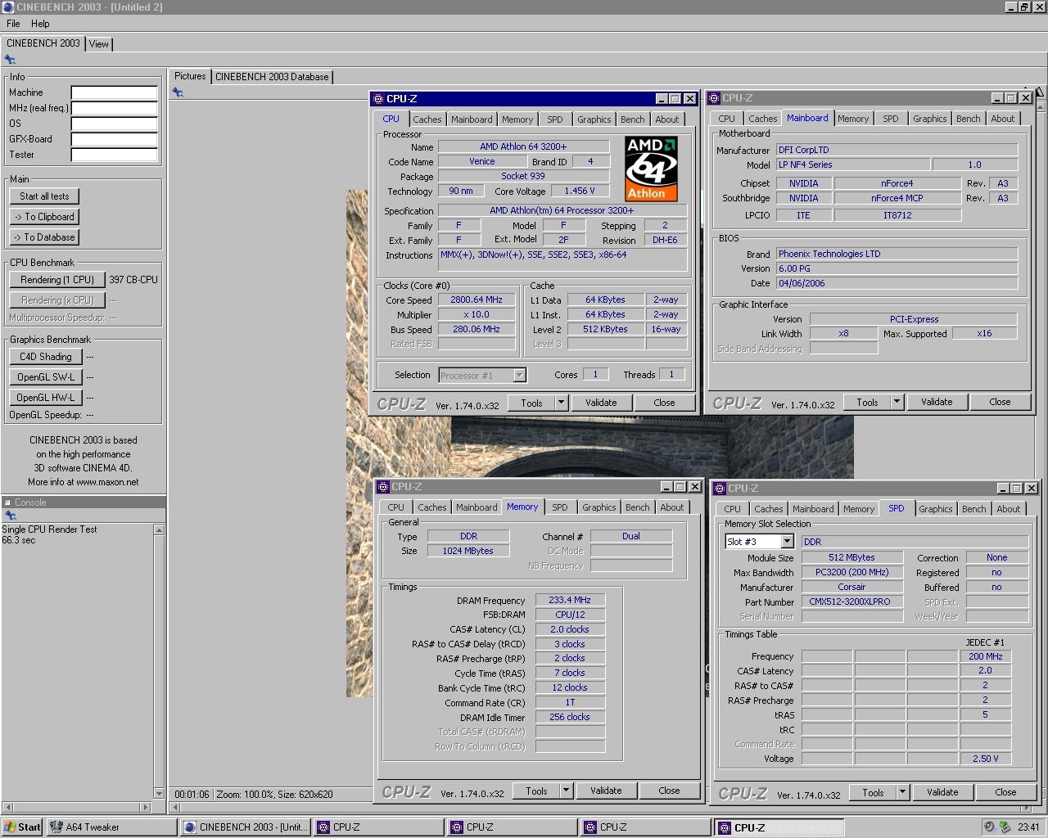Screen dimensions: 1048x838
Task: Click Tools button in the CPU-tab window
Action: coord(531,403)
